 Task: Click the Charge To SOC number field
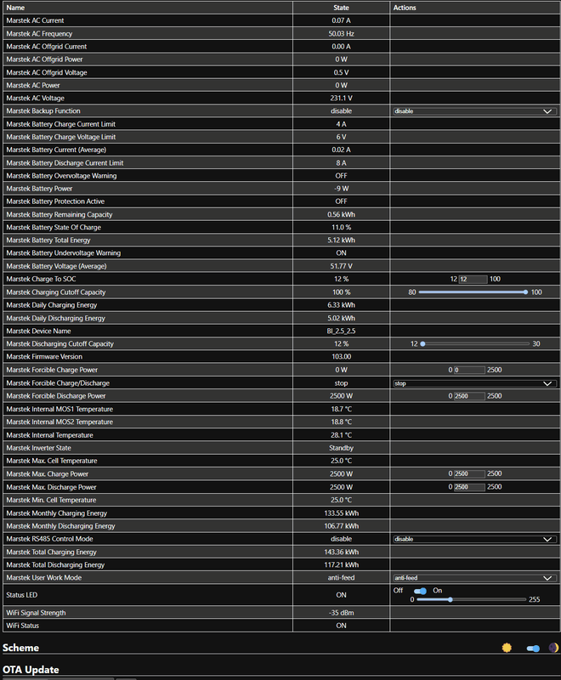click(x=473, y=280)
